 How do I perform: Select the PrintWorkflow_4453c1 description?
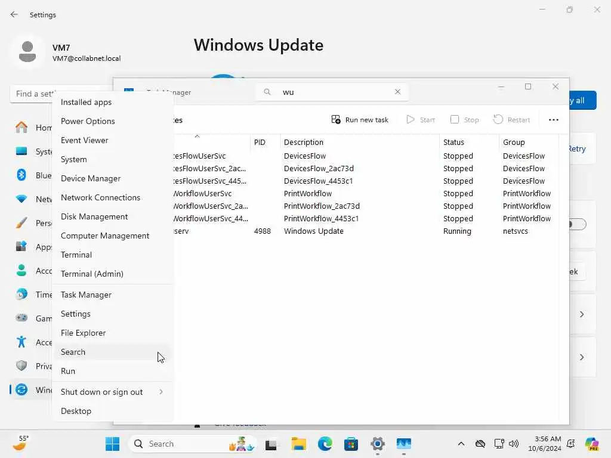321,218
